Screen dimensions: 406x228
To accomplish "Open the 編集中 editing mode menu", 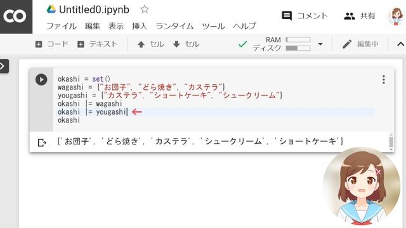I will pos(360,44).
